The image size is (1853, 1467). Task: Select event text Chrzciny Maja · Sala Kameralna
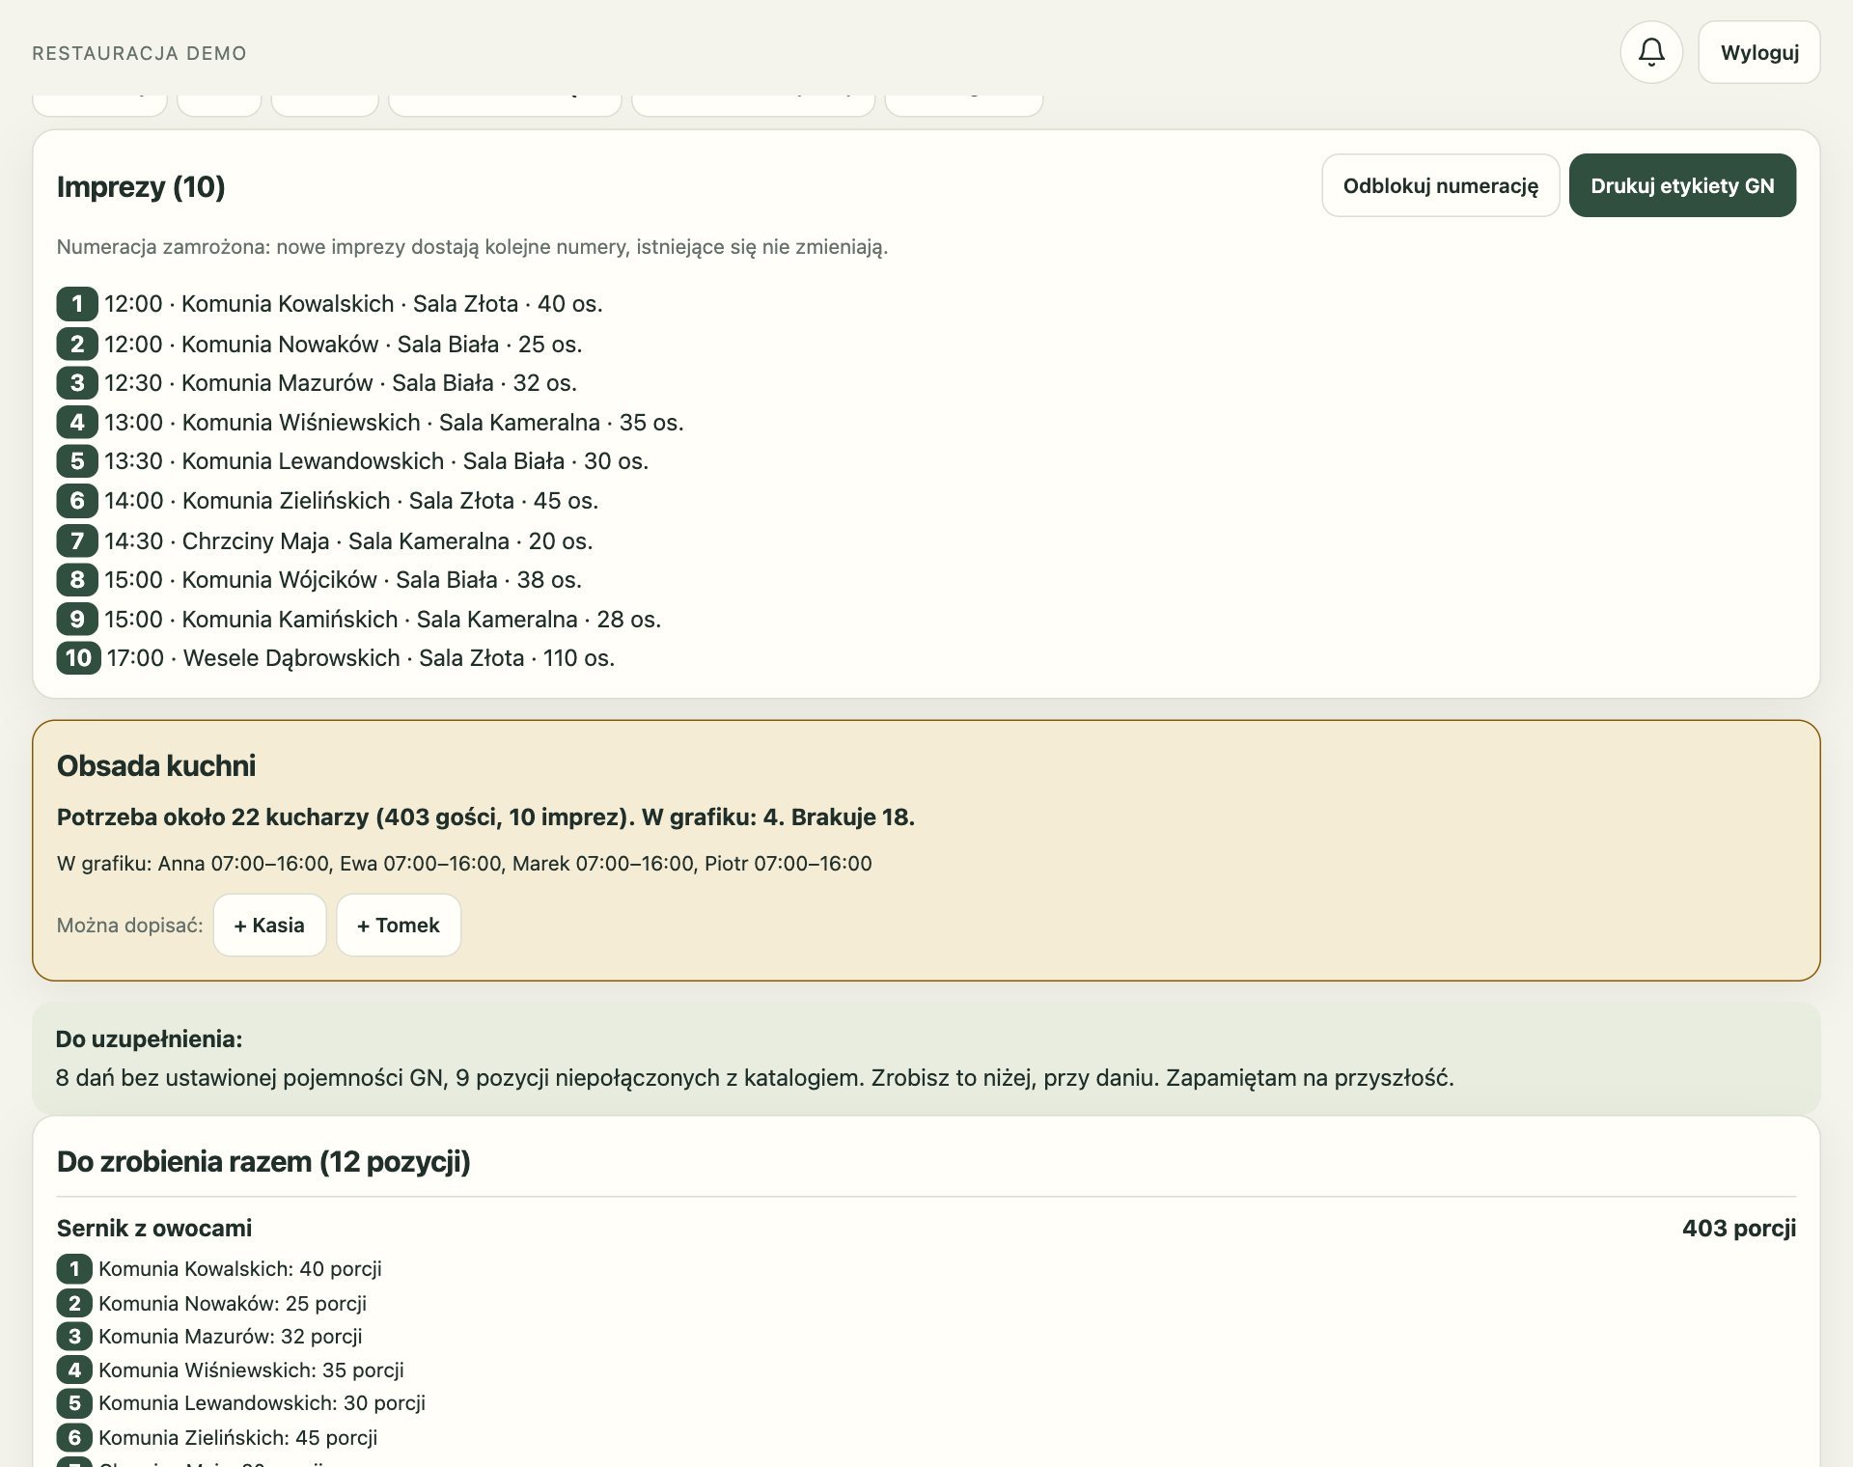346,540
